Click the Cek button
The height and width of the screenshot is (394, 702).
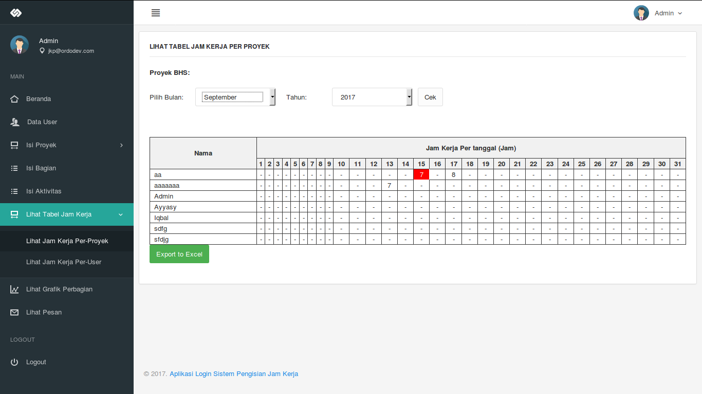(430, 97)
